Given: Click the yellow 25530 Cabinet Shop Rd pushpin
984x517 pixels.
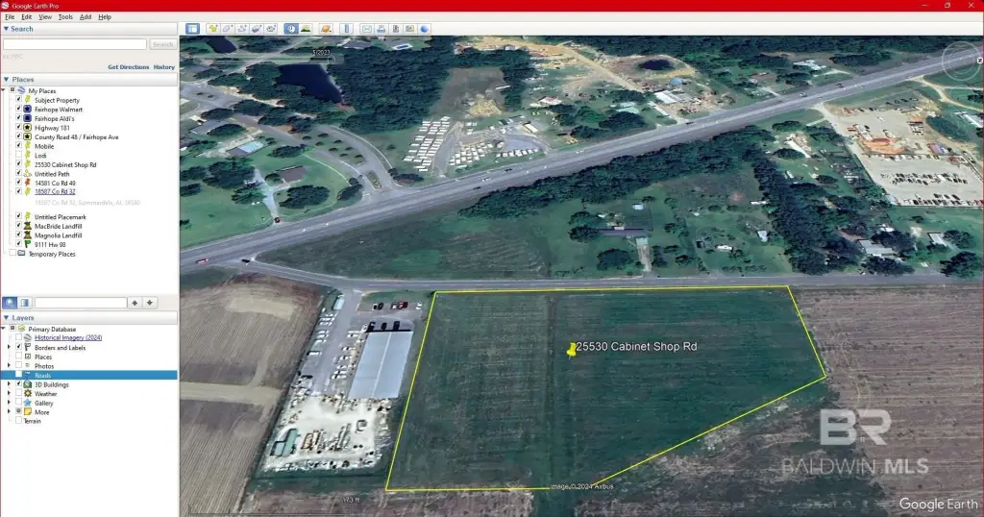Looking at the screenshot, I should [573, 350].
